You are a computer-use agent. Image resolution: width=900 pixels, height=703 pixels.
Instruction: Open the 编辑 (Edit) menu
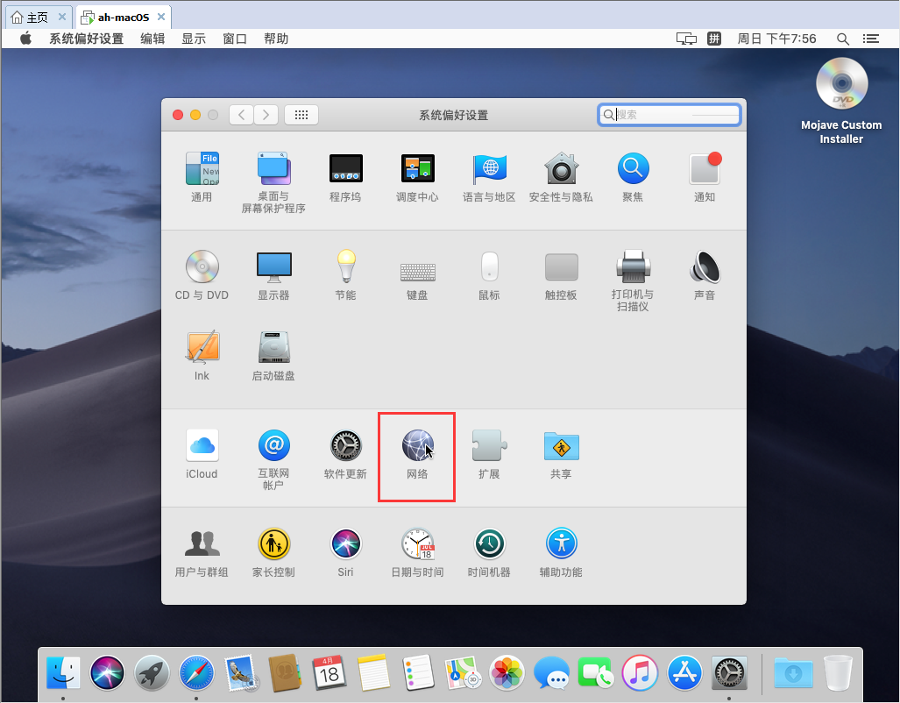pos(152,39)
